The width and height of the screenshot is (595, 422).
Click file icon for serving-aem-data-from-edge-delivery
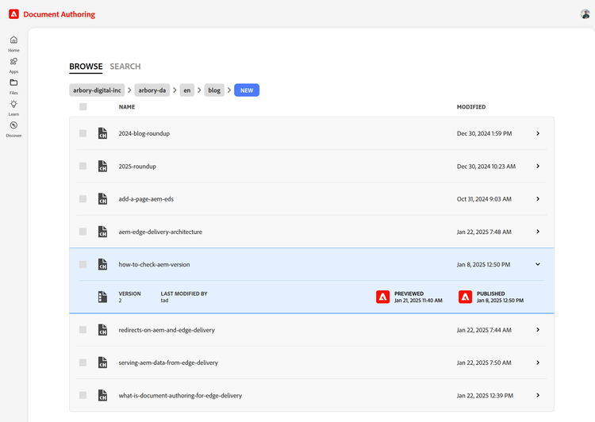[x=102, y=363]
